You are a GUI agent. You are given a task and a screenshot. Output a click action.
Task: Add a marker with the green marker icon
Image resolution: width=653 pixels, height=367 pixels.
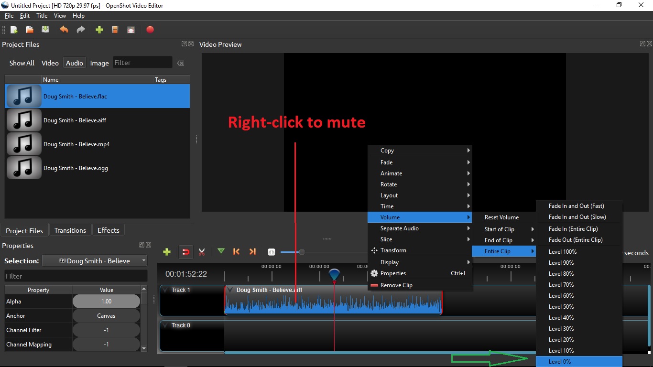[x=221, y=252]
